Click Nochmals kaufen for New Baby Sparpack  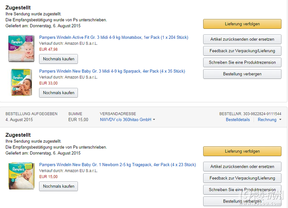tap(58, 93)
